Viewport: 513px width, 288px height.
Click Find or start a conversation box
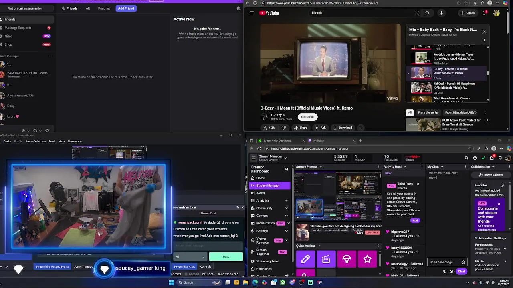[x=26, y=8]
